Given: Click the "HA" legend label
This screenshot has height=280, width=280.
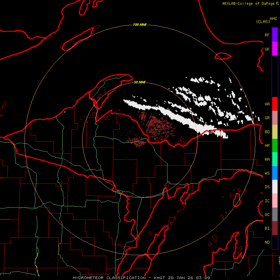Looking at the screenshot, I should [267, 104].
